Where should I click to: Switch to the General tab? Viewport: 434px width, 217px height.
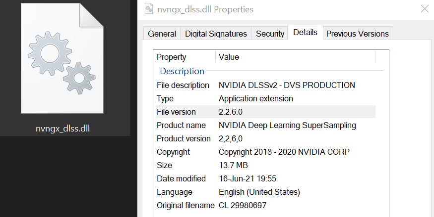point(162,34)
